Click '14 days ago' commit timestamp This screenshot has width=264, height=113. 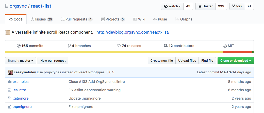pos(242,72)
